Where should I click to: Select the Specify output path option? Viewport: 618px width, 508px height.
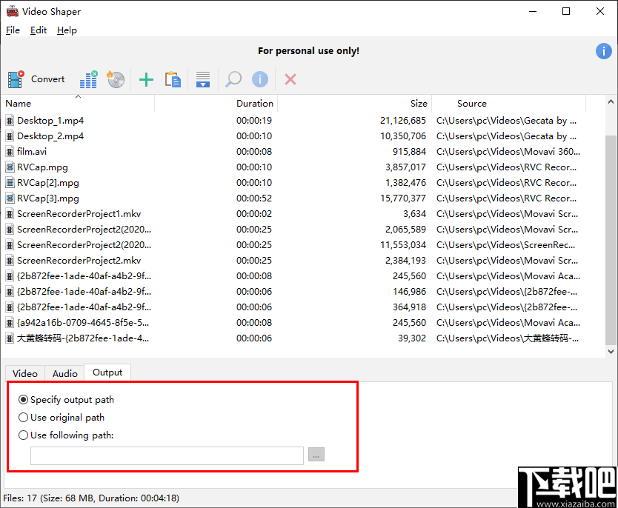66,400
